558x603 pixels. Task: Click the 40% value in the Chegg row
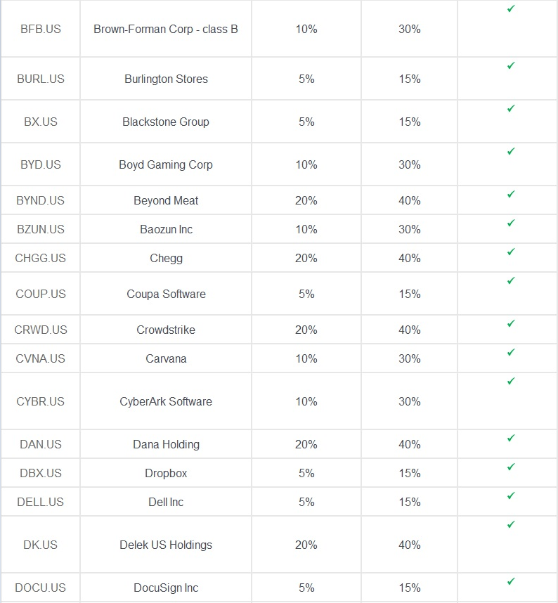(x=409, y=258)
